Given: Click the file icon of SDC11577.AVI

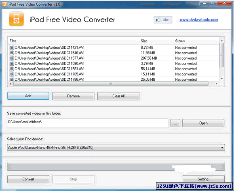Looking at the screenshot, I should point(11,58).
